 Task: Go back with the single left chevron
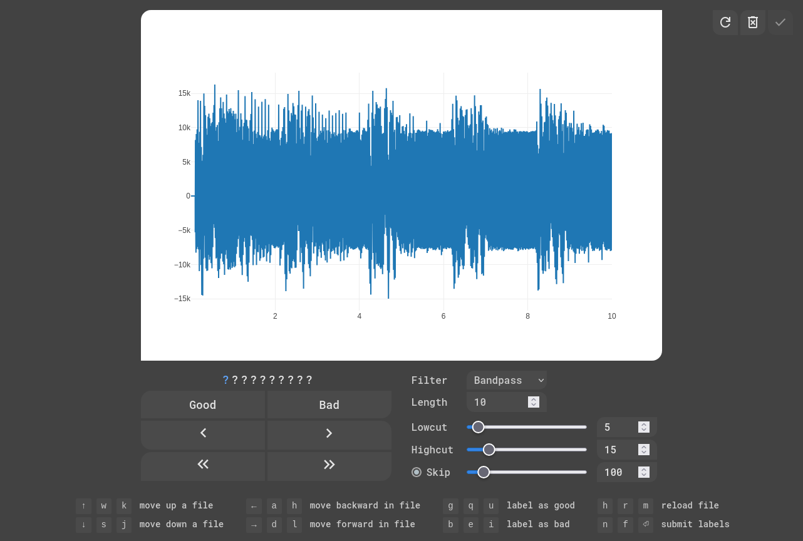pyautogui.click(x=203, y=433)
